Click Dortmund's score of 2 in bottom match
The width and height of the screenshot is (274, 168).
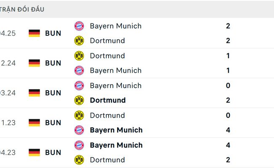(x=228, y=160)
